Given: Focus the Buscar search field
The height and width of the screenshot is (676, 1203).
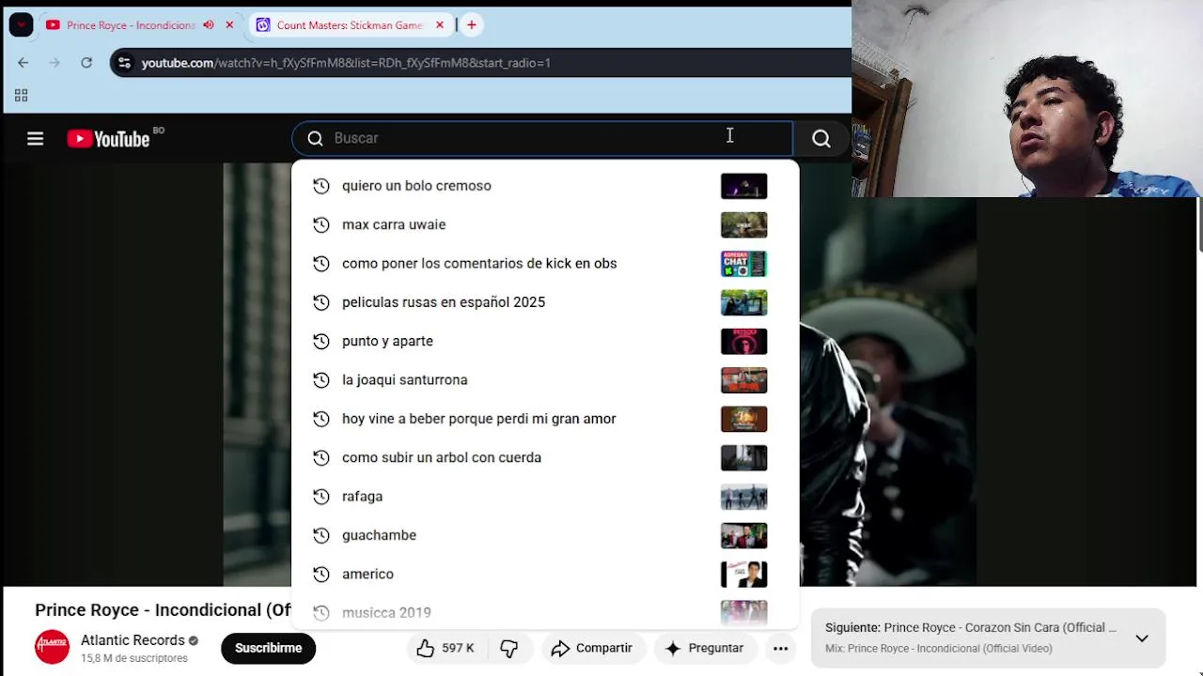Looking at the screenshot, I should tap(542, 138).
